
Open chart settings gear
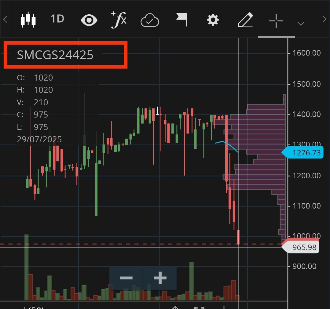pos(213,20)
